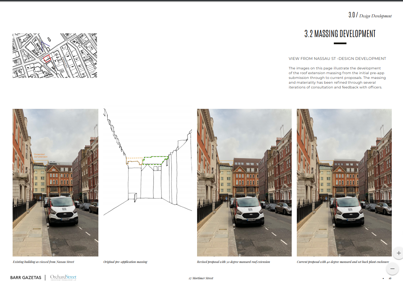This screenshot has width=403, height=283.
Task: Click the caption Original pre-application massing
Action: click(126, 262)
